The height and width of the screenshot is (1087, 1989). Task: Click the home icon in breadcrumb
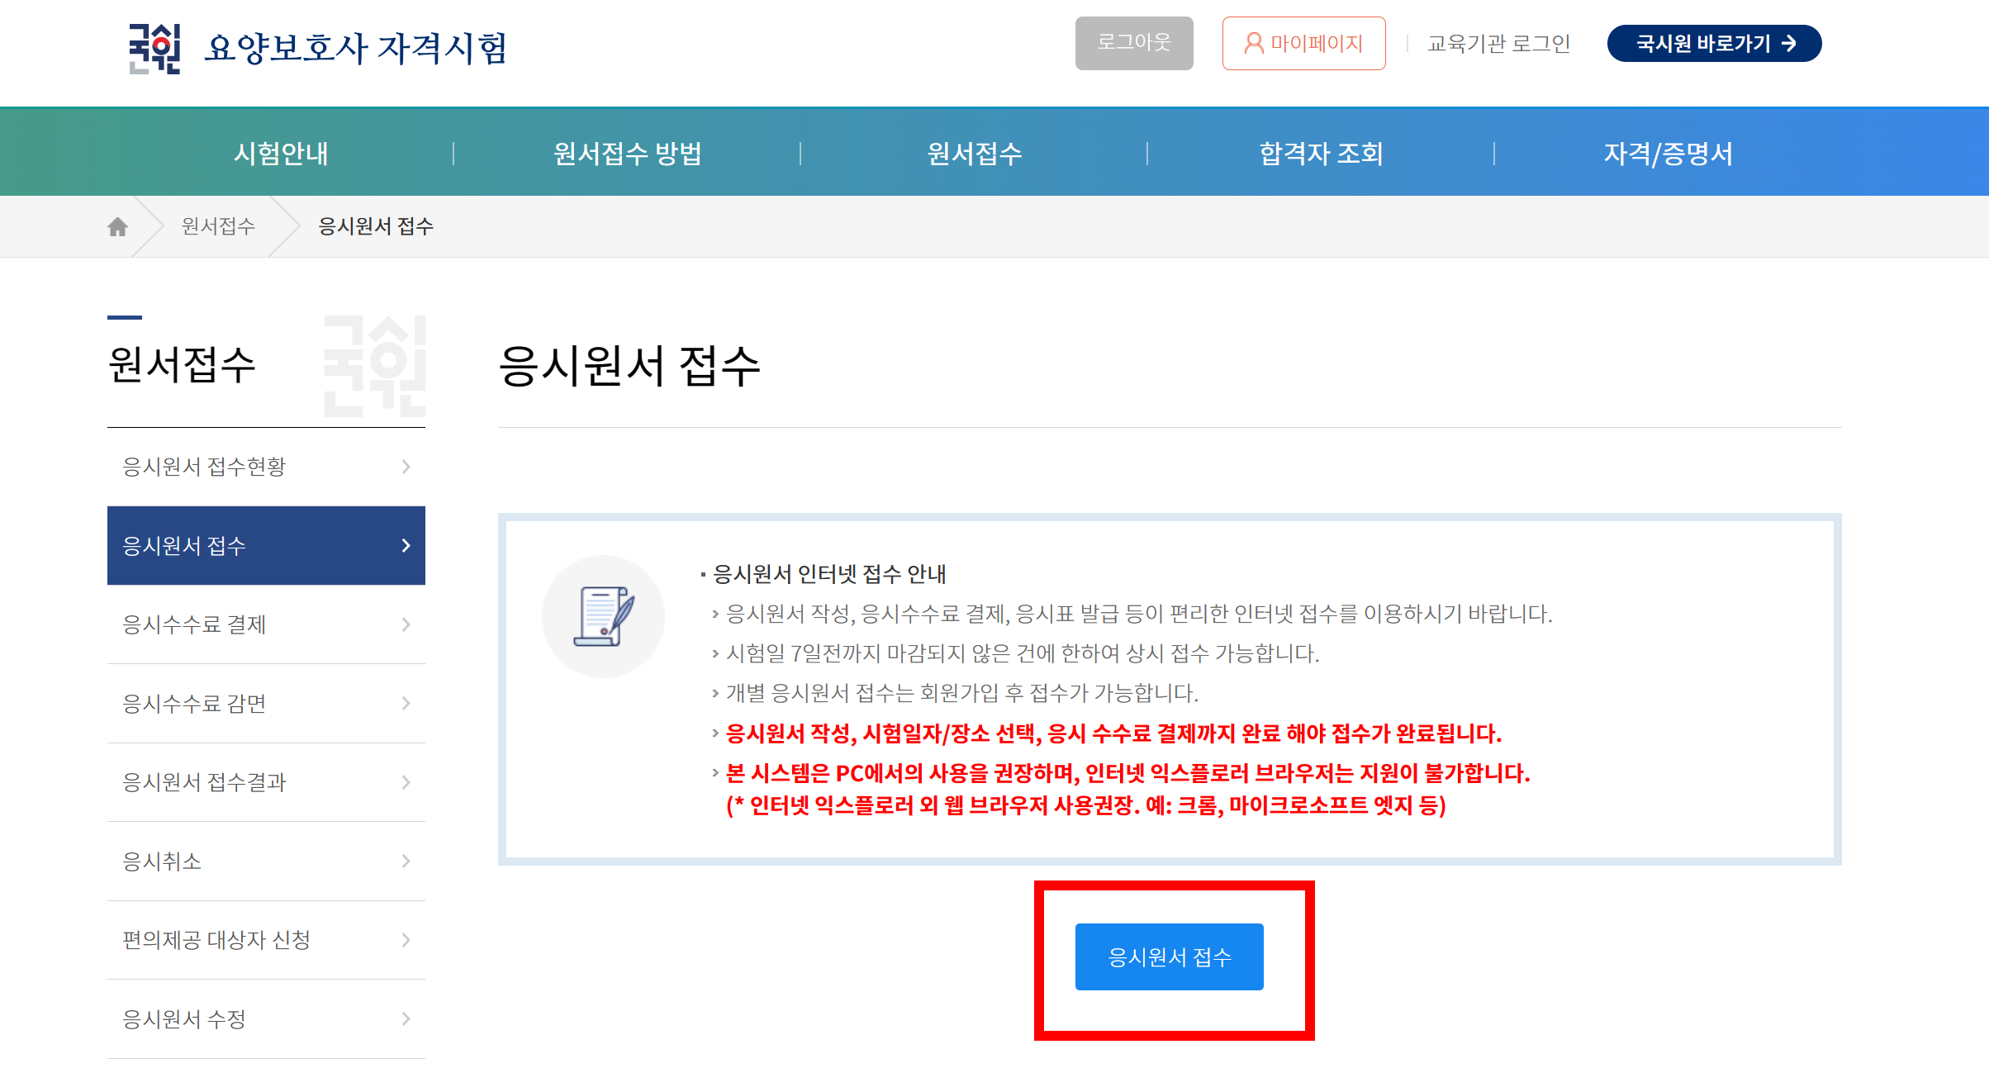(x=117, y=226)
